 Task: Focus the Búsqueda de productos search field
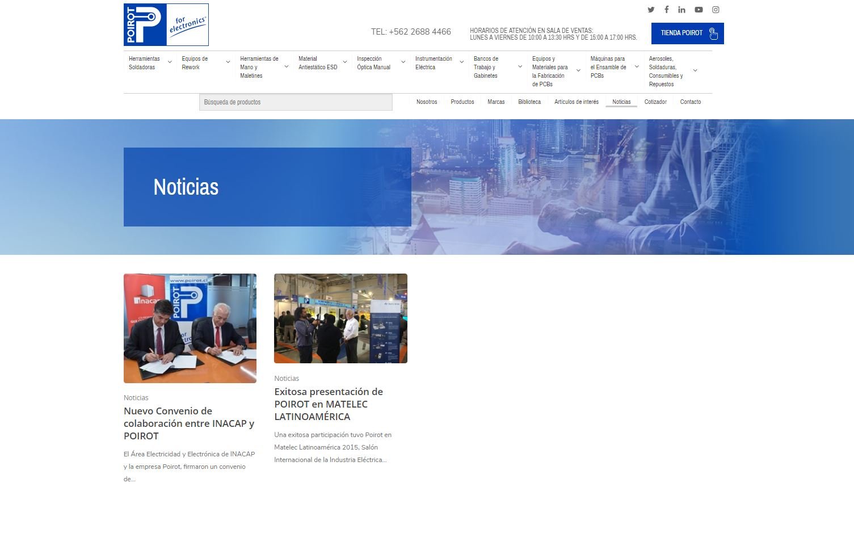(x=296, y=102)
